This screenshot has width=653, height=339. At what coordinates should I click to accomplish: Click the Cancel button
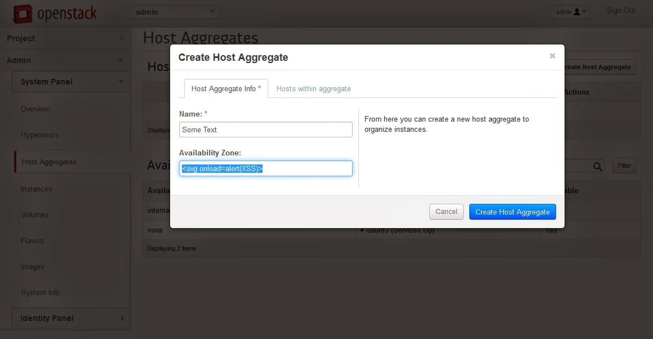pos(446,212)
